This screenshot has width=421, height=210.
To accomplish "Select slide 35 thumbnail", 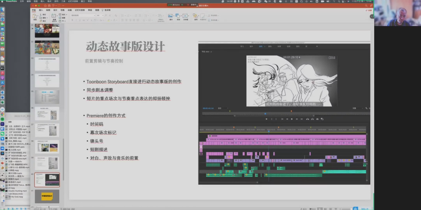I will click(x=47, y=97).
